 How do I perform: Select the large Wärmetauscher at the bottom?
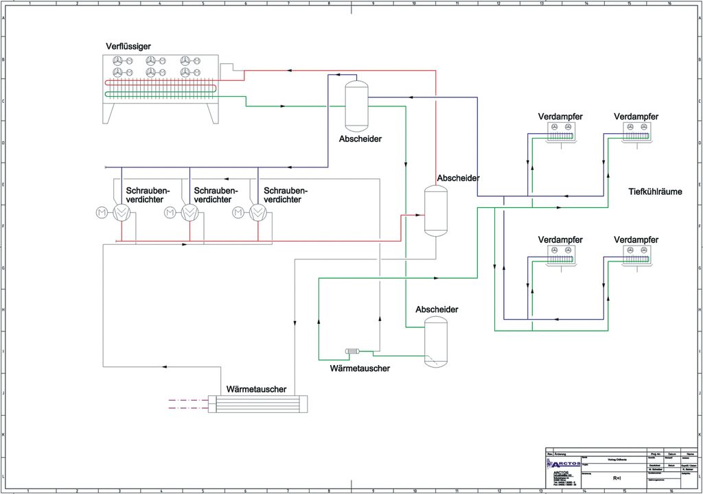click(x=260, y=404)
